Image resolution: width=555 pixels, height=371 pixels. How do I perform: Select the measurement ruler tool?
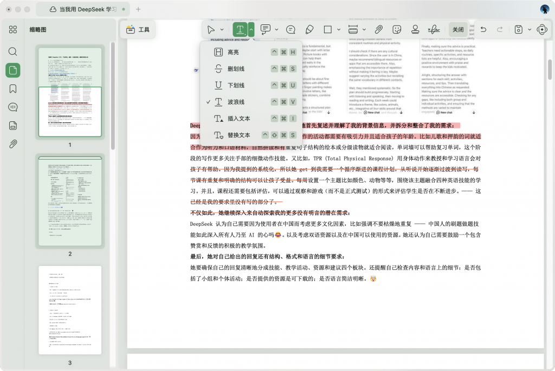353,30
